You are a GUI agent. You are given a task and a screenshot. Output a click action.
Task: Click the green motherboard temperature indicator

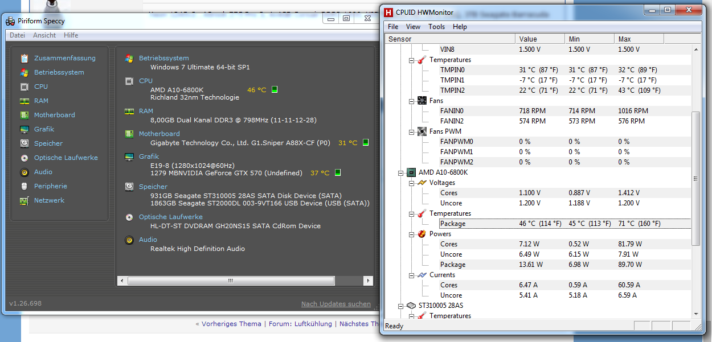[365, 142]
